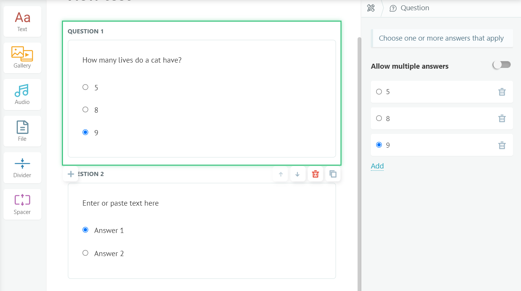
Task: Insert a Spacer block
Action: tap(22, 204)
